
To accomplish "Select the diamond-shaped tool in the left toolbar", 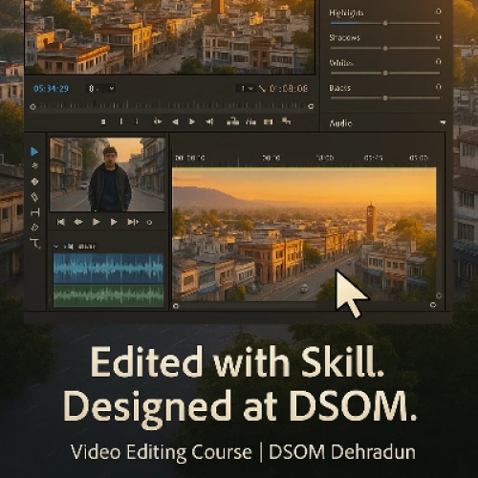I will point(34,182).
